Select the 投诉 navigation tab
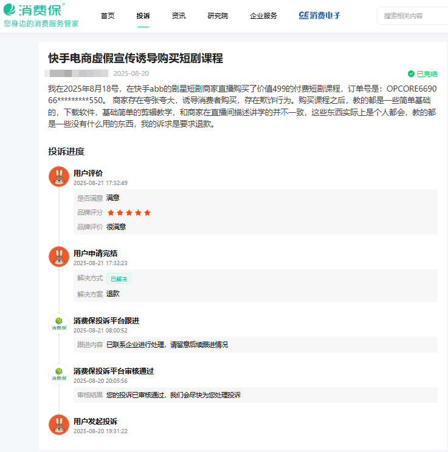 [x=143, y=16]
